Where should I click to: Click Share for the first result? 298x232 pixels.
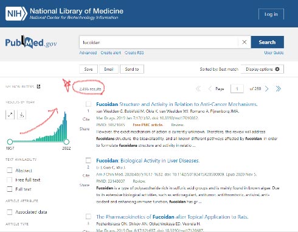point(85,128)
